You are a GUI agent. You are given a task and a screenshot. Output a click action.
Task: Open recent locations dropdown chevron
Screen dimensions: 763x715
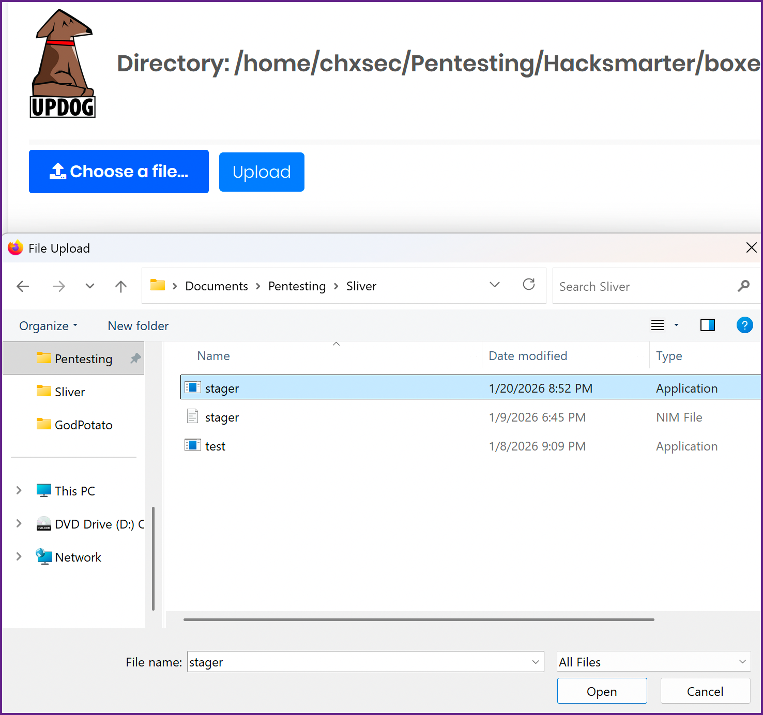[x=90, y=286]
